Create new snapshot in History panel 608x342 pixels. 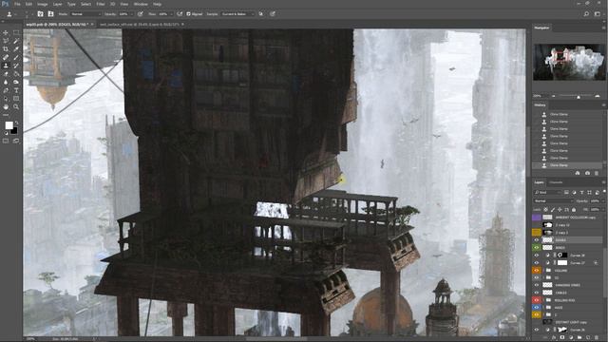click(587, 173)
